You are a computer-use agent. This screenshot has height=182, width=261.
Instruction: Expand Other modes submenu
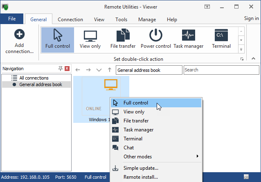coord(197,157)
